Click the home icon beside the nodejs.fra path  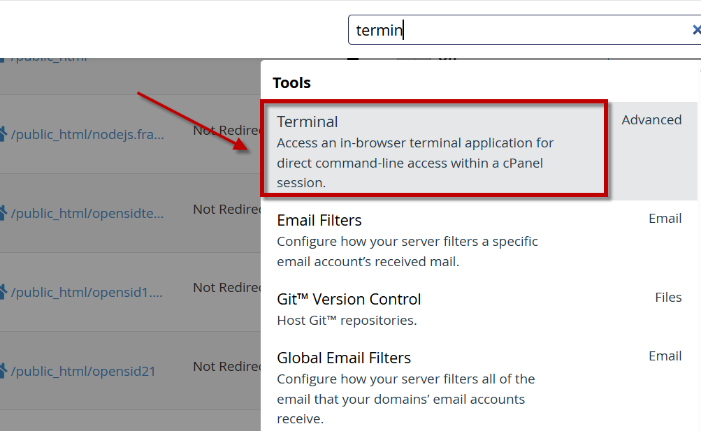(x=3, y=134)
